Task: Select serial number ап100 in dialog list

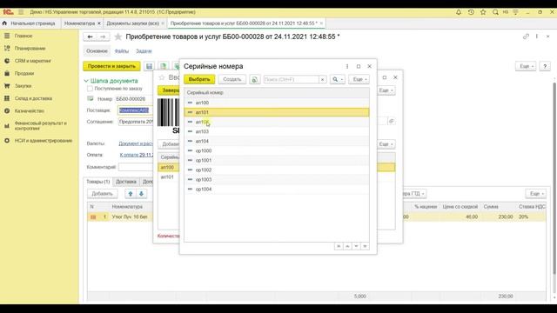Action: pyautogui.click(x=277, y=103)
